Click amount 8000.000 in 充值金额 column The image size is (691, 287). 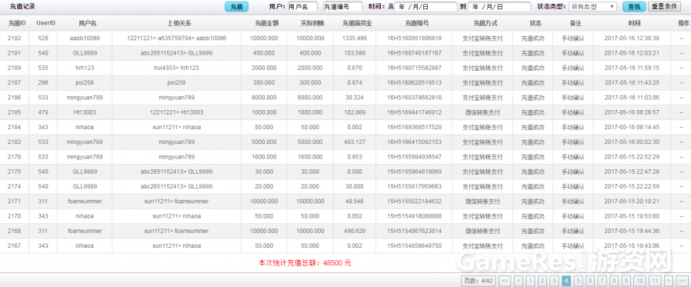pyautogui.click(x=263, y=98)
